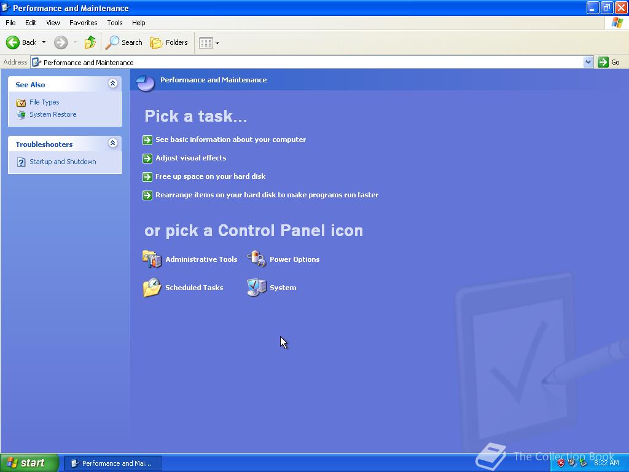
Task: Click green arrow beside Free up space
Action: 147,176
